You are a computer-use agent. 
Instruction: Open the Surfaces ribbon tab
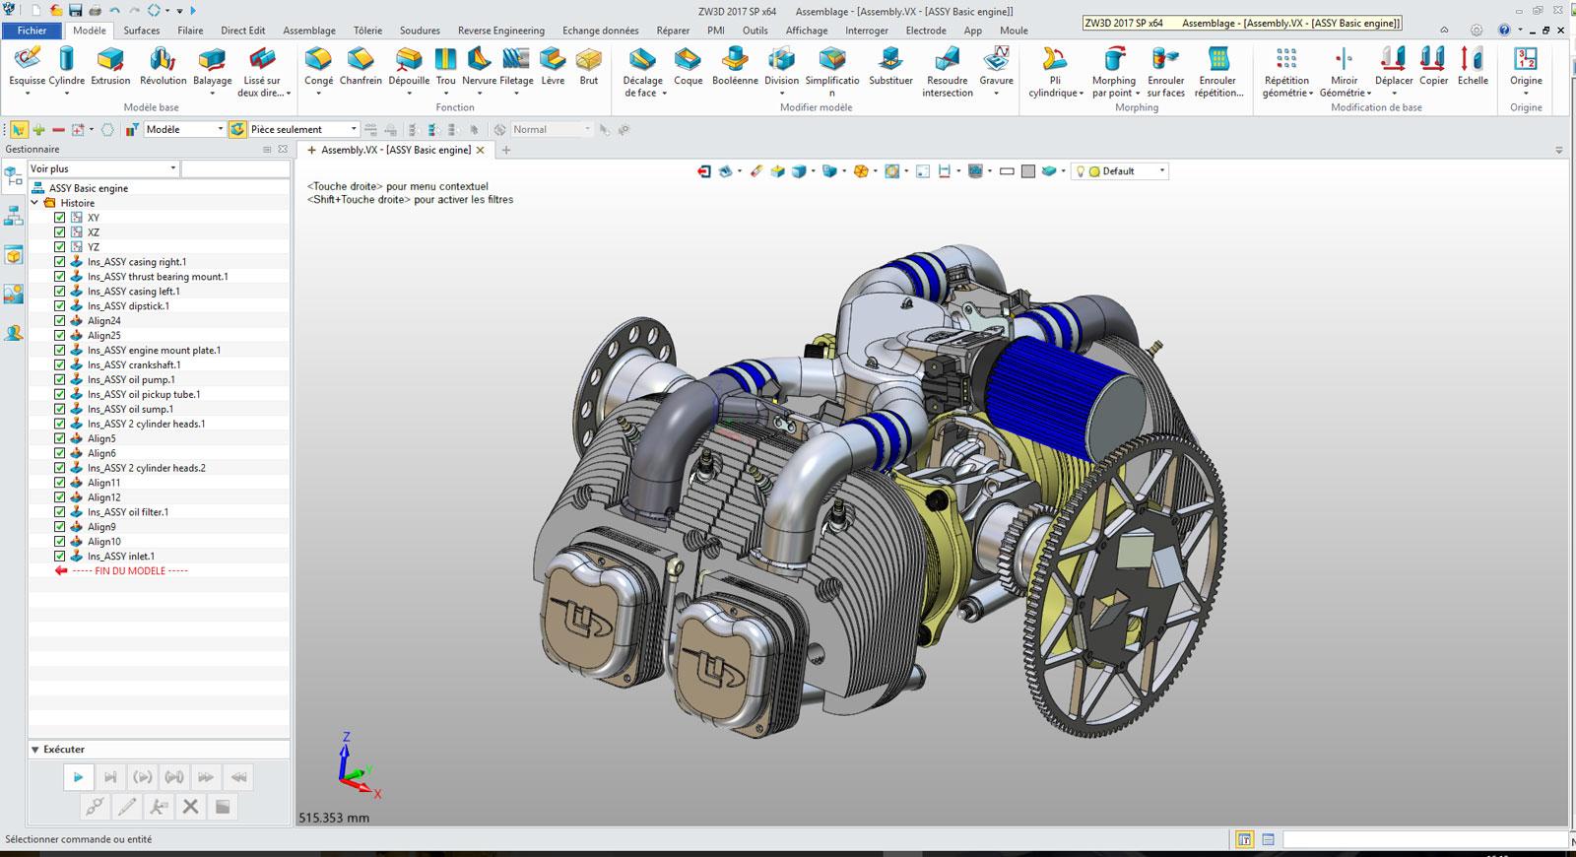(142, 31)
